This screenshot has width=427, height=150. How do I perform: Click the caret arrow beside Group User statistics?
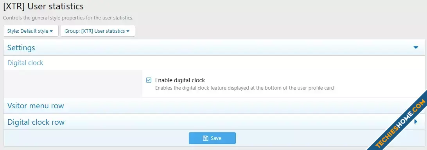click(128, 31)
